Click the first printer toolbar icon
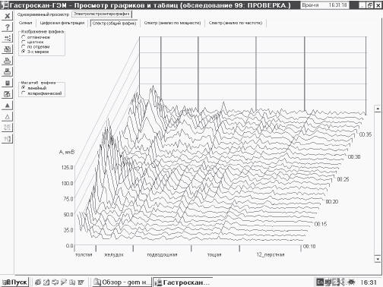 (x=8, y=60)
